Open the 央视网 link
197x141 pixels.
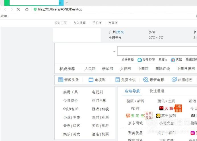(x=125, y=69)
